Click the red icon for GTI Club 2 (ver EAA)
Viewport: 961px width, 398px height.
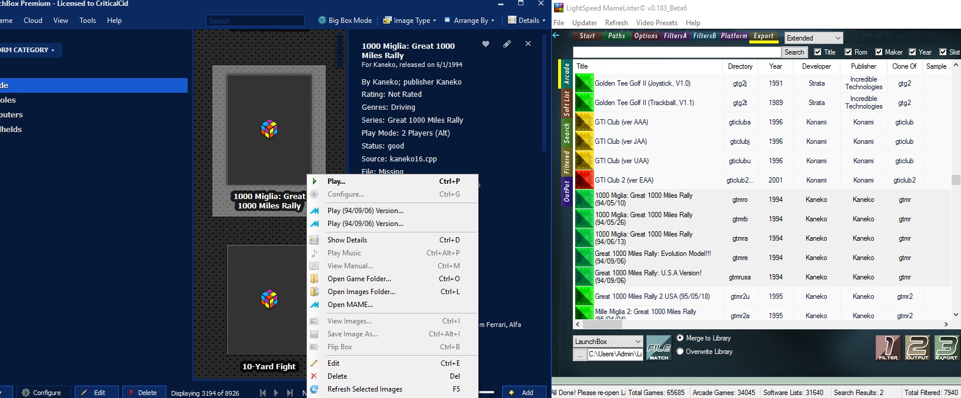[584, 180]
